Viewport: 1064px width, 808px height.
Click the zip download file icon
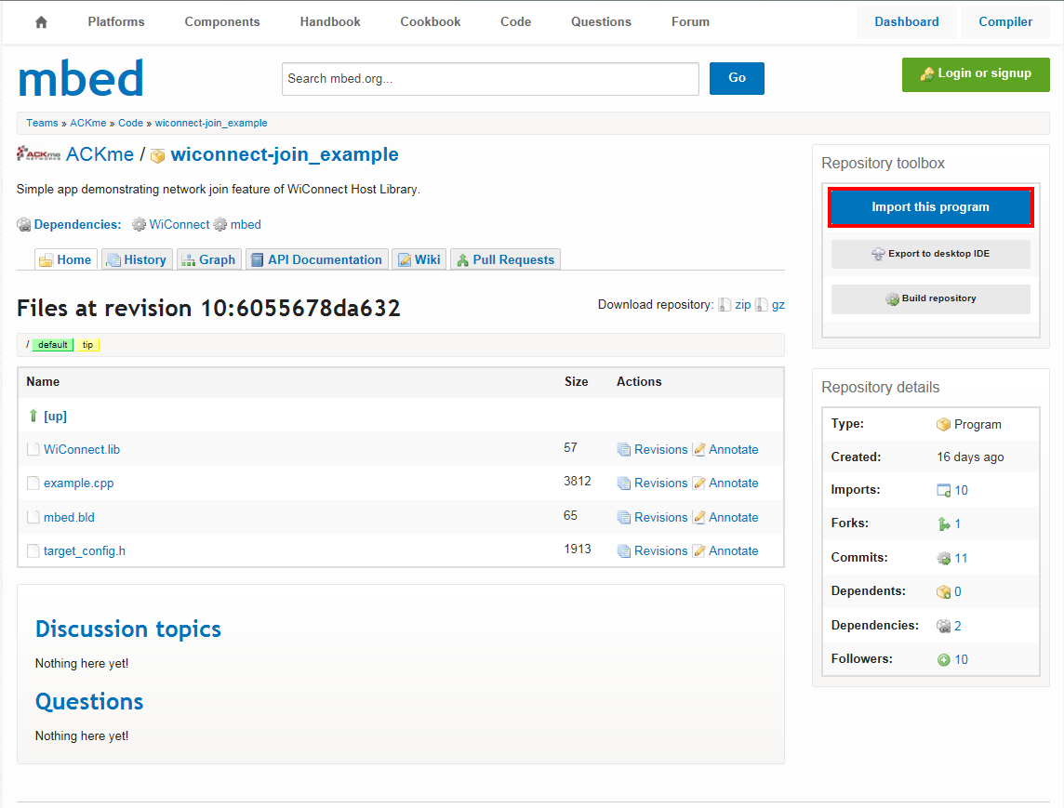(x=724, y=305)
